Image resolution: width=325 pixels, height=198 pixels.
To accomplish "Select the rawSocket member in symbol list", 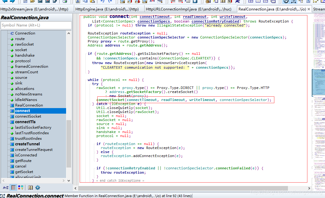I will pyautogui.click(x=24, y=44).
